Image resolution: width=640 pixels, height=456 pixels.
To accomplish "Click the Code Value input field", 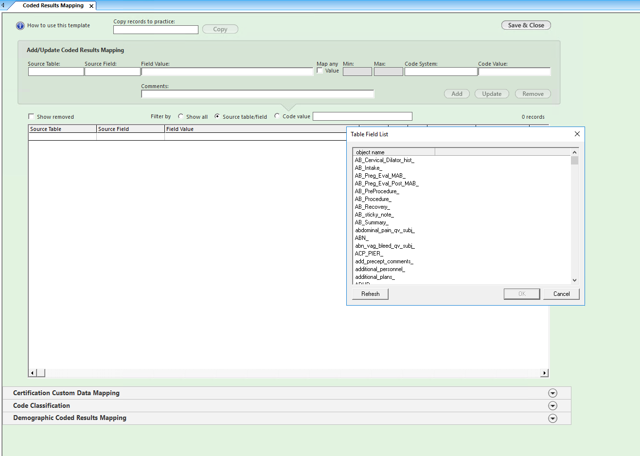I will [515, 72].
